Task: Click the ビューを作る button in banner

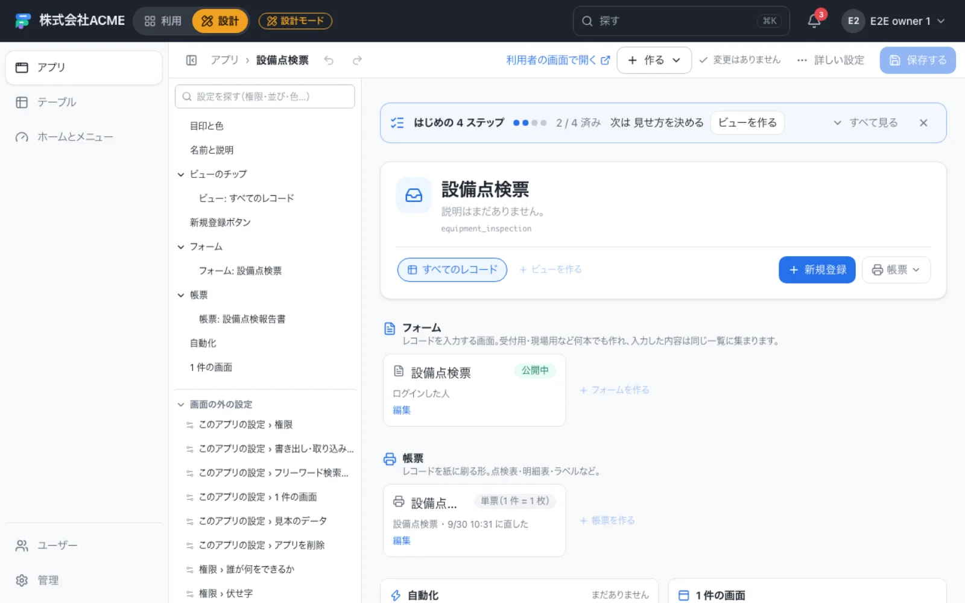Action: click(x=747, y=123)
